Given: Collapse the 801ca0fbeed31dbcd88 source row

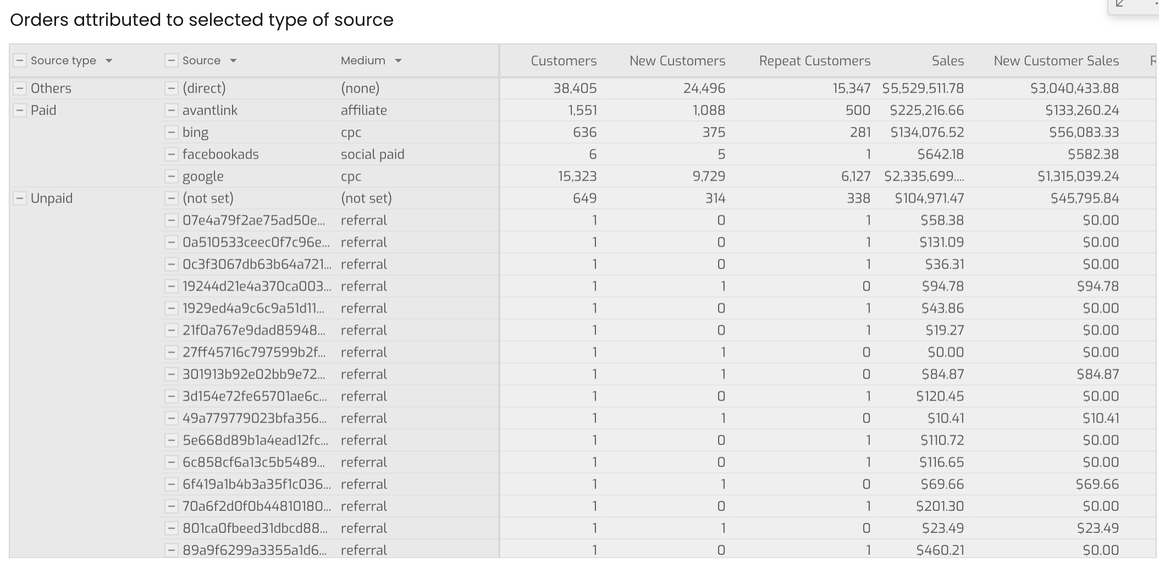Looking at the screenshot, I should (x=172, y=527).
